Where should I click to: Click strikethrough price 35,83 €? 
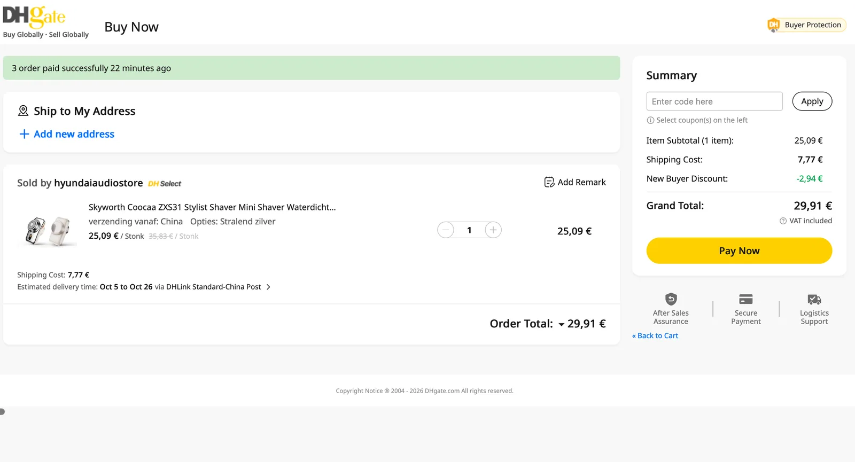pos(161,236)
